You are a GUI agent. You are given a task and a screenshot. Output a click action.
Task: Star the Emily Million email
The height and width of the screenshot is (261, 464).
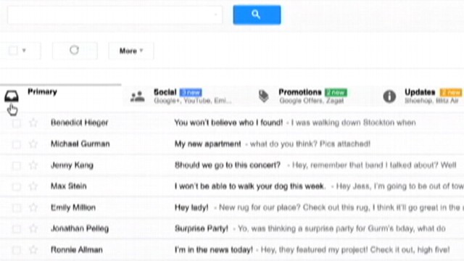33,207
